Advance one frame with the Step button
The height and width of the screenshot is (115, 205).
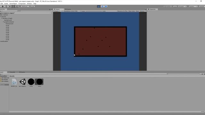[x=106, y=6]
